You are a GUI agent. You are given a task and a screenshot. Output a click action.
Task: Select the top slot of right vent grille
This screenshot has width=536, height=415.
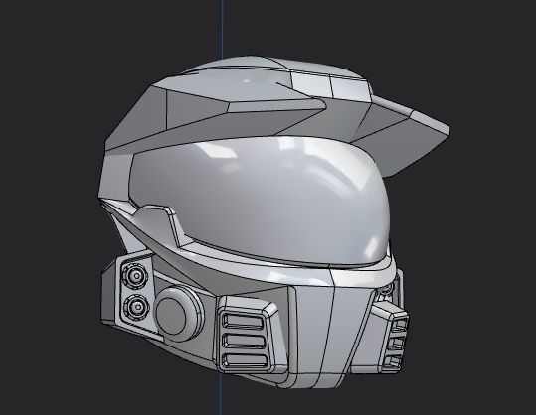tap(400, 325)
